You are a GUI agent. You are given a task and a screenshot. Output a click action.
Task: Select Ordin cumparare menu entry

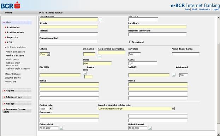(16, 52)
